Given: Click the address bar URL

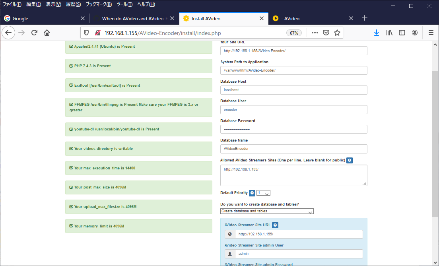Looking at the screenshot, I should [163, 33].
